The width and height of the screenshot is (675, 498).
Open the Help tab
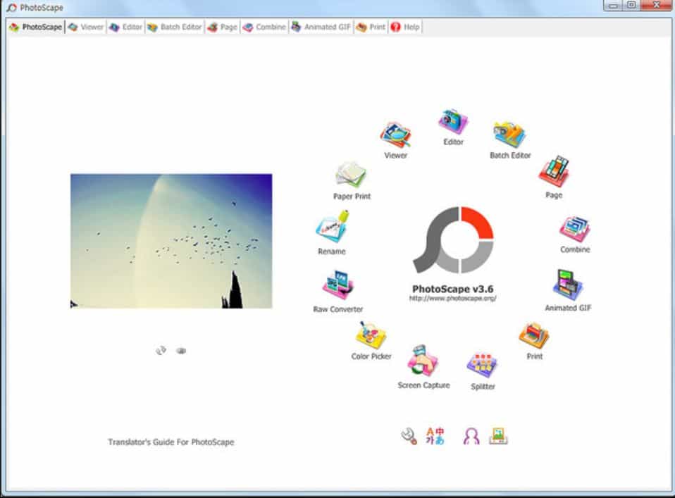[x=405, y=27]
